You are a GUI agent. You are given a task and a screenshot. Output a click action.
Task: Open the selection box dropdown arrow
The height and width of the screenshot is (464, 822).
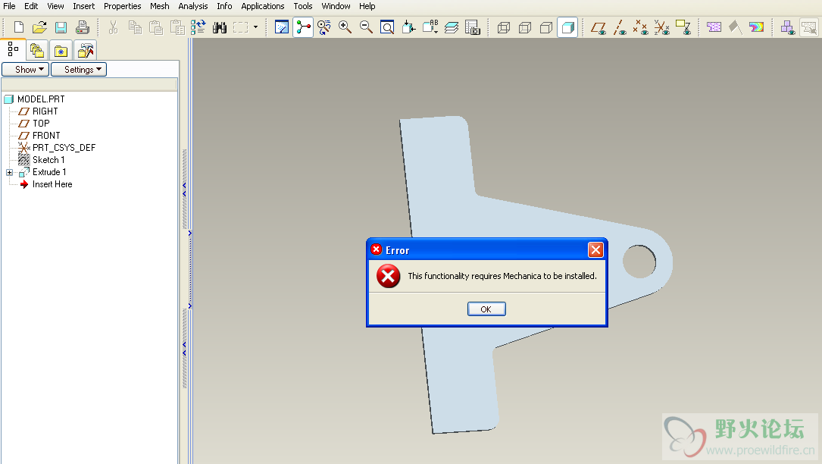click(x=256, y=27)
